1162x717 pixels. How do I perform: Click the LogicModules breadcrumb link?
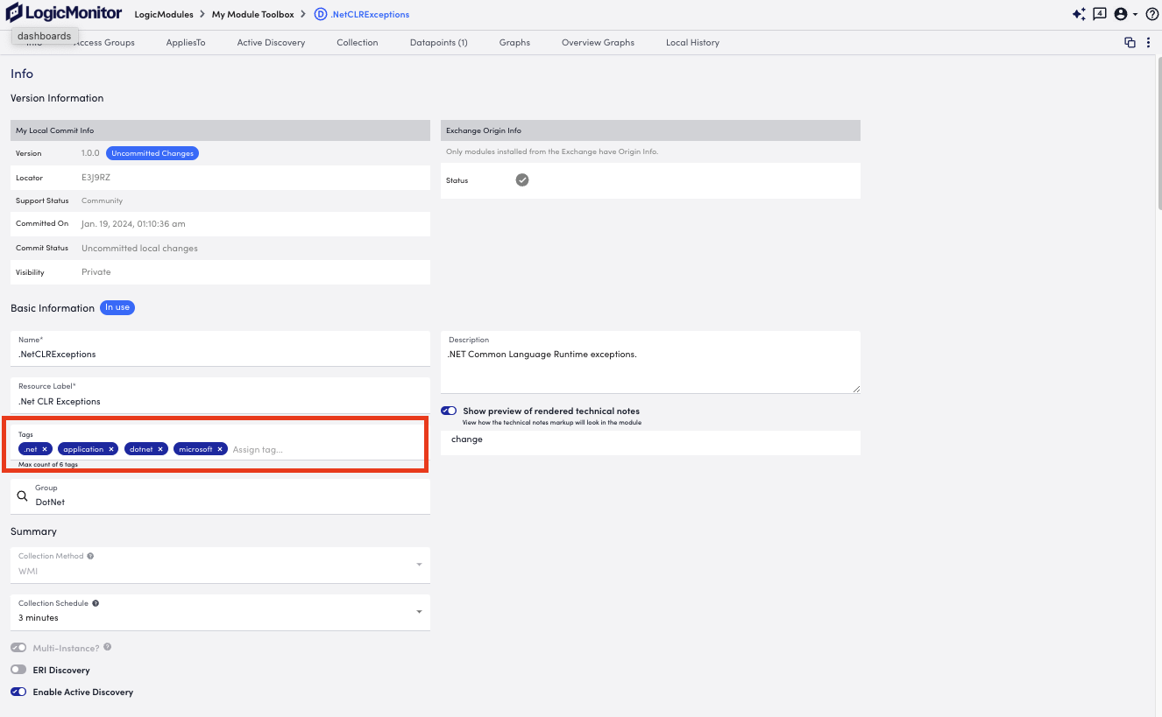click(x=163, y=14)
